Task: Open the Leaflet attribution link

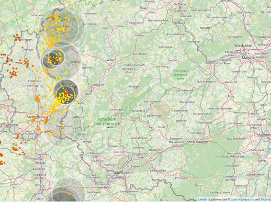Action: 203,200
